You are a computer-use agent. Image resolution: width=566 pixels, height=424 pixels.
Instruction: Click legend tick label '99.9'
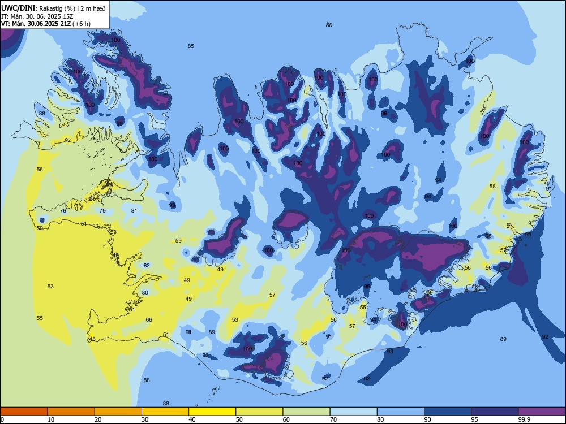(524, 419)
